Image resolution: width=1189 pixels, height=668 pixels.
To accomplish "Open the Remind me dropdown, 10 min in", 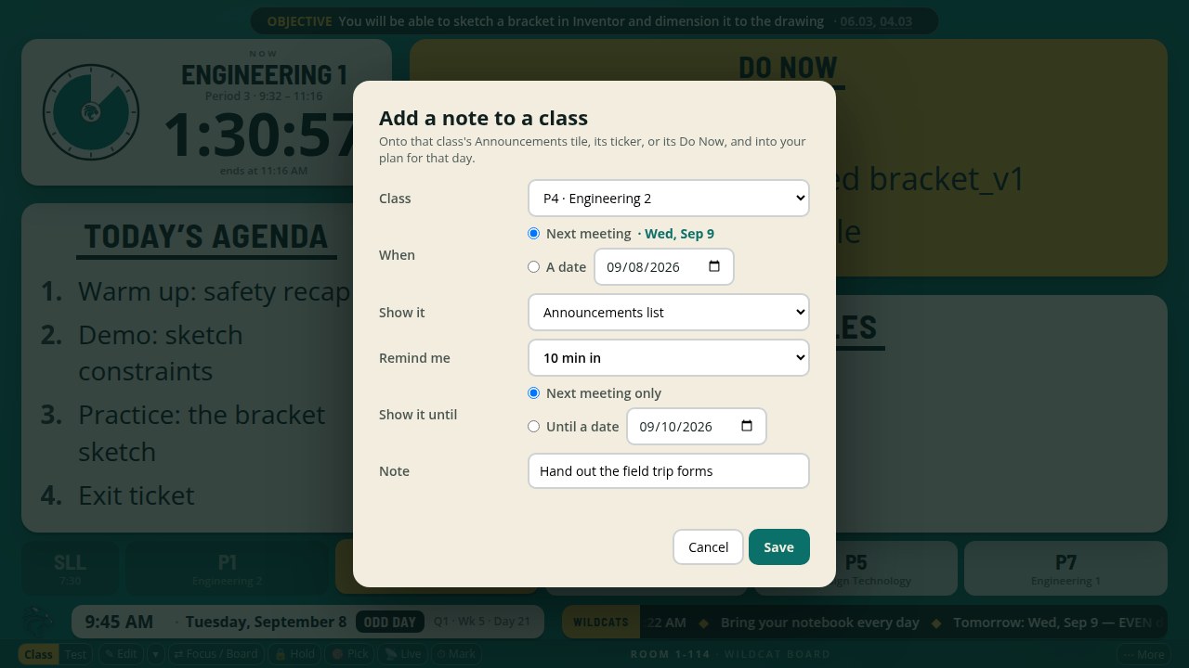I will tap(669, 358).
